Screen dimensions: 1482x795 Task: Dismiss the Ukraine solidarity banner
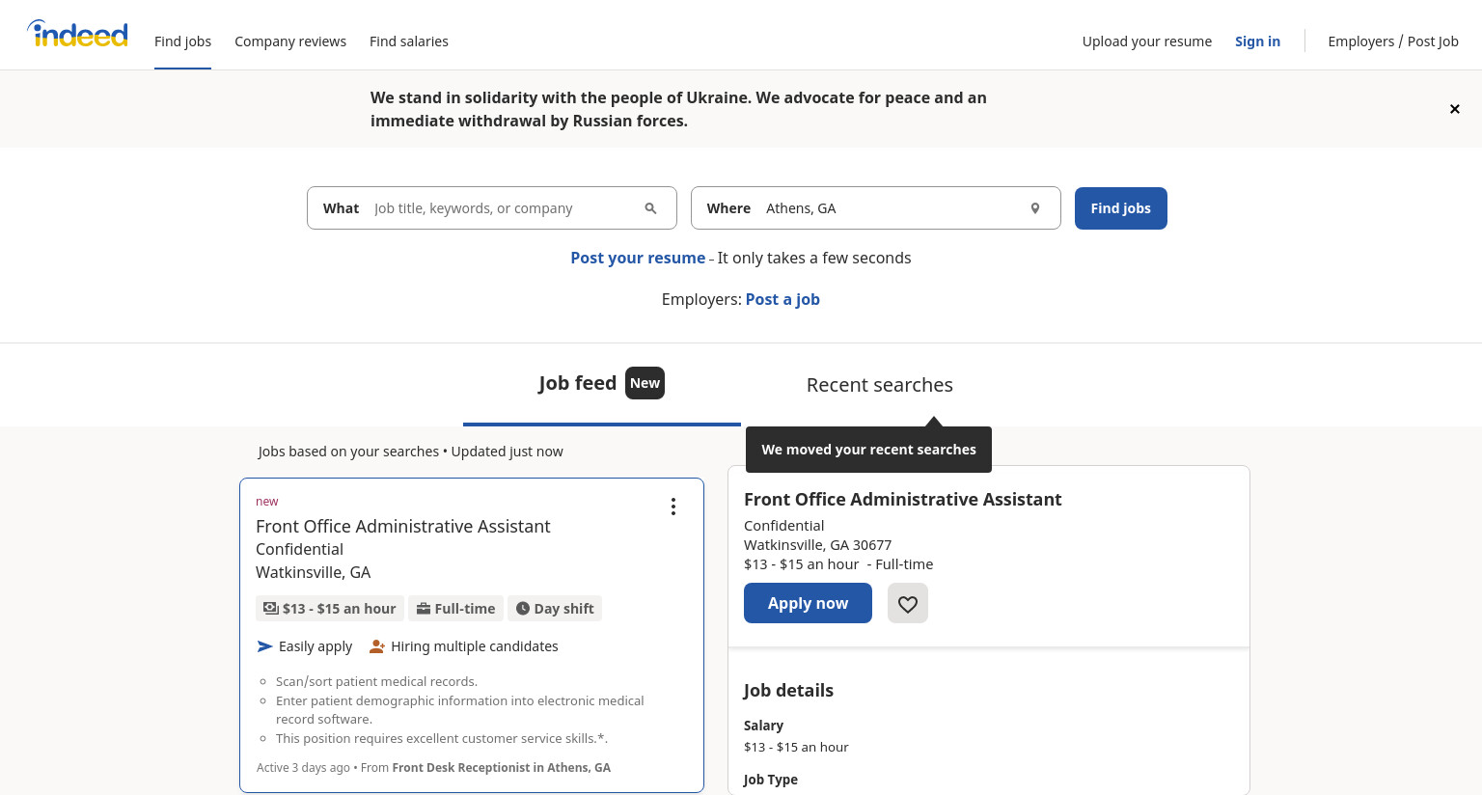(x=1454, y=109)
